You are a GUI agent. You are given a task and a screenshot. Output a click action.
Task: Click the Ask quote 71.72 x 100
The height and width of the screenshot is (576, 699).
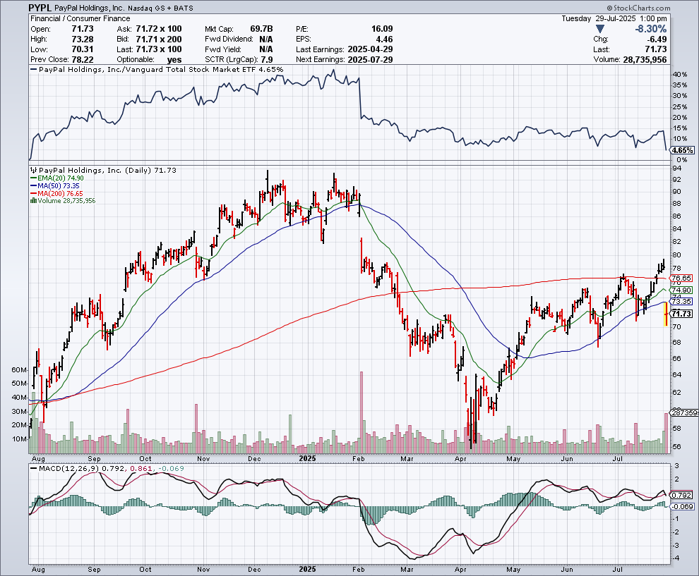point(159,29)
